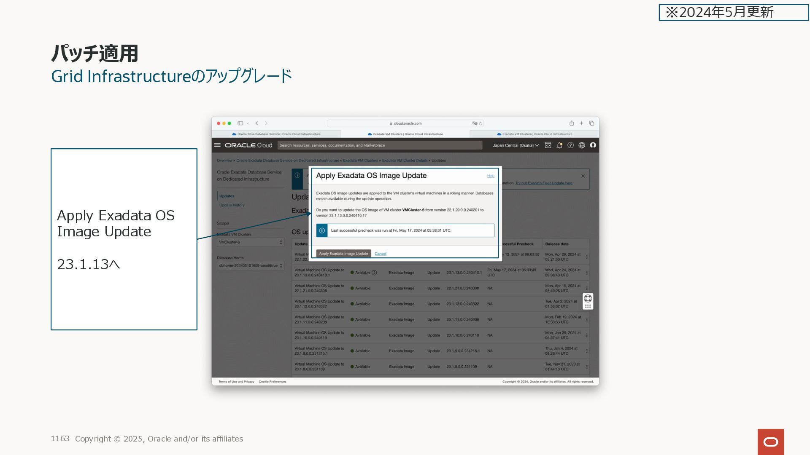Open the Oracle Cloud hamburger navigation menu

tap(217, 145)
